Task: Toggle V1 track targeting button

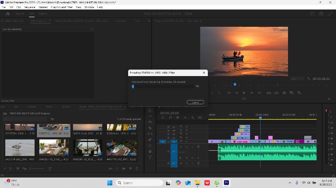Action: click(x=174, y=142)
